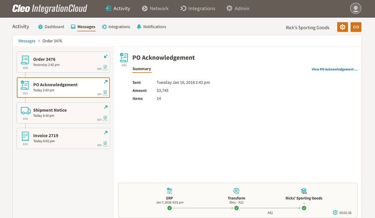This screenshot has width=375, height=218.
Task: Click the orange gear settings button
Action: [x=343, y=27]
